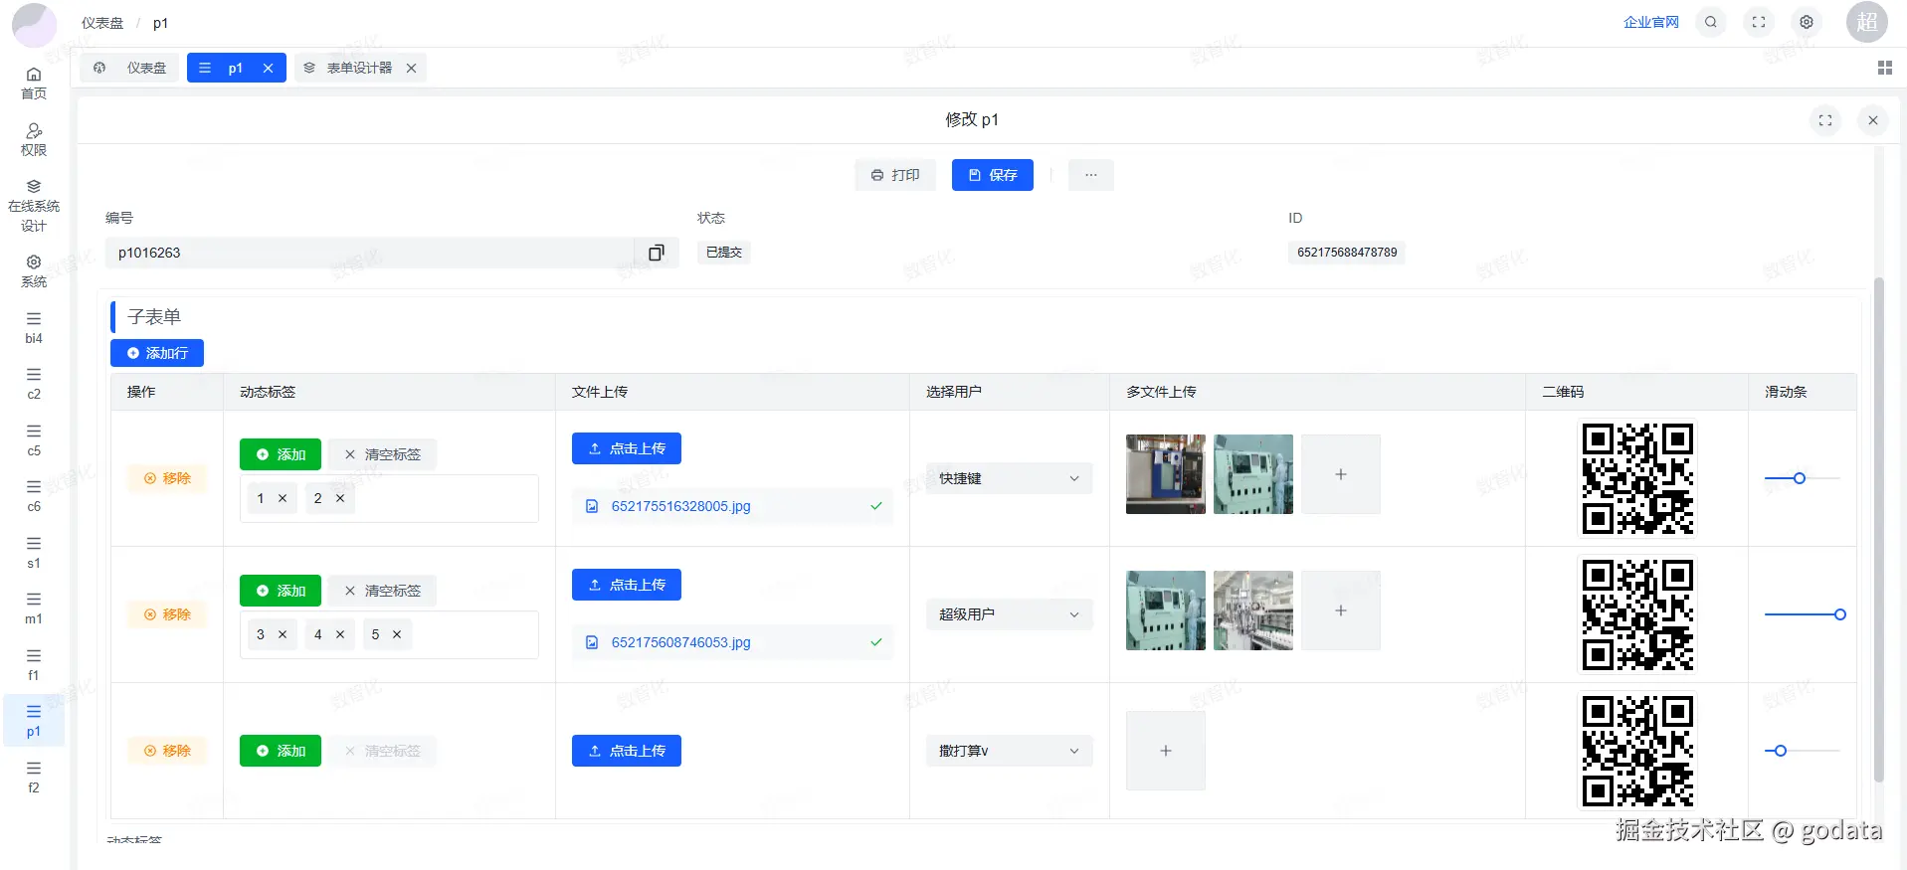Close the 修改 p1 dialog
This screenshot has width=1907, height=870.
[x=1873, y=120]
